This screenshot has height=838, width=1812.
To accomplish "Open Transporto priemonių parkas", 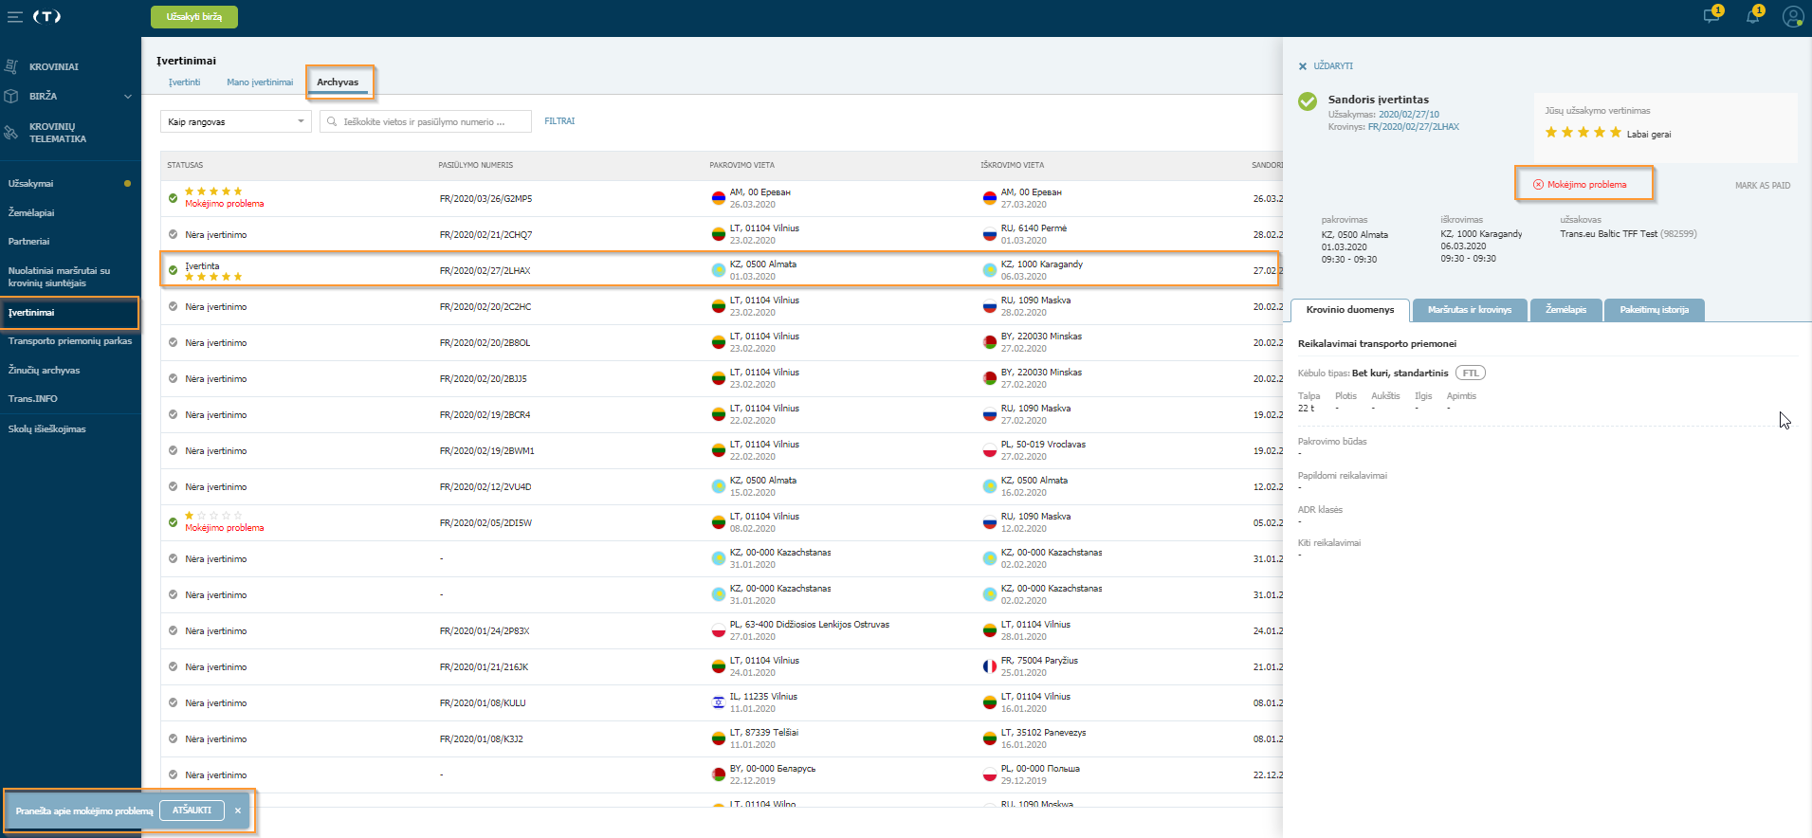I will click(70, 340).
